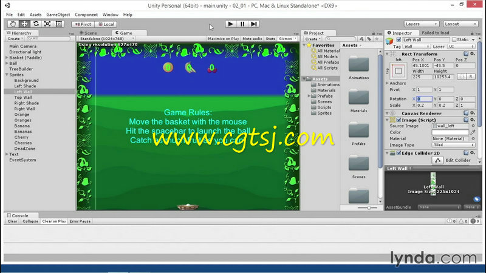Disable Image (Script) component checkbox
Image resolution: width=486 pixels, height=273 pixels.
(x=399, y=120)
